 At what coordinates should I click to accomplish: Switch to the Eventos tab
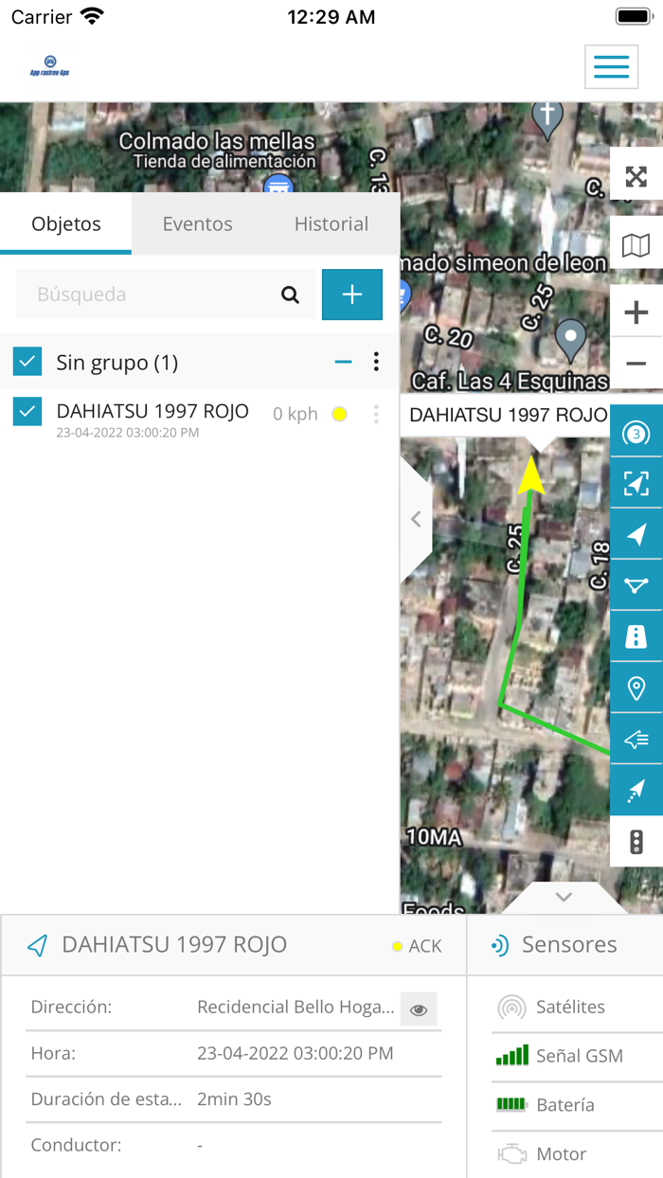(x=197, y=223)
